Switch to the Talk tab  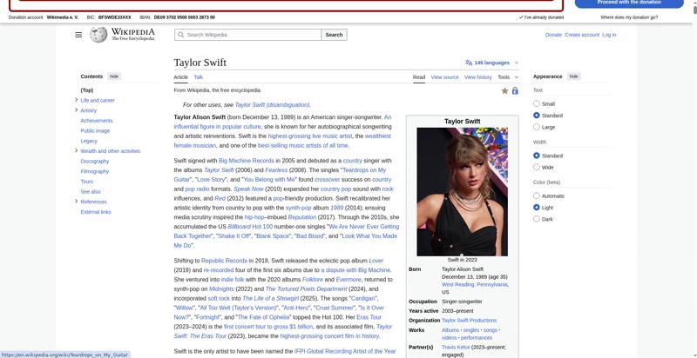tap(199, 77)
